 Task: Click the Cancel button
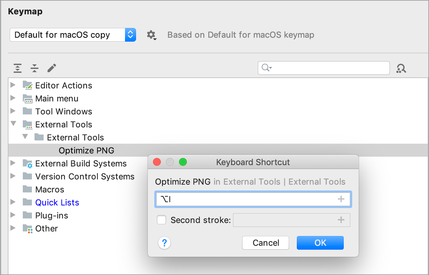pyautogui.click(x=265, y=243)
